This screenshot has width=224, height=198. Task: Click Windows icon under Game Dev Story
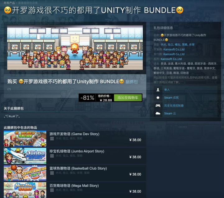click(52, 138)
